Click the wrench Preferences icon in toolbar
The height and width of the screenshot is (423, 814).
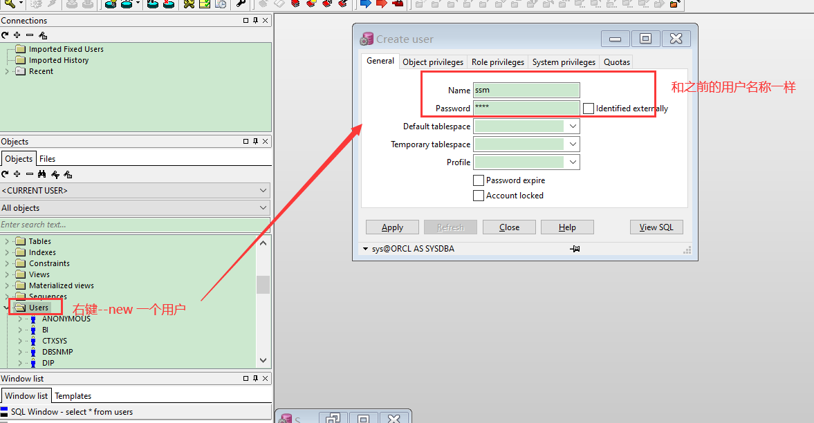tap(241, 3)
